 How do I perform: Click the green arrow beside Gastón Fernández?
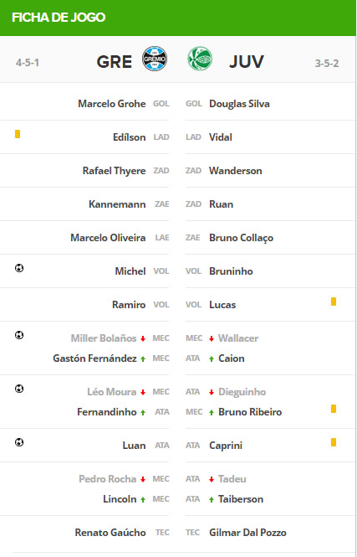143,358
